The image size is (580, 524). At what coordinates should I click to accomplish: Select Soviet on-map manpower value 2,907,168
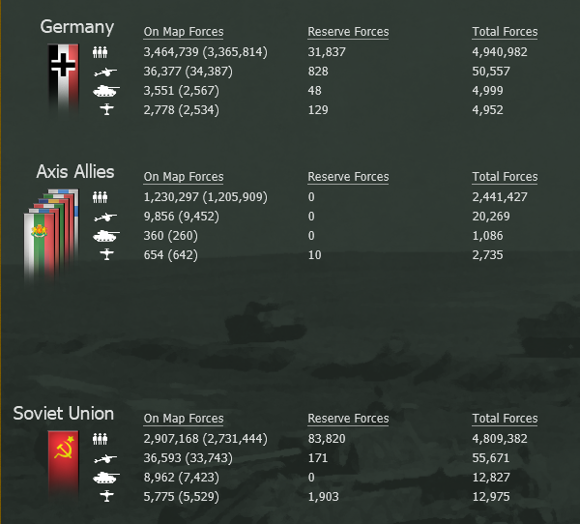tap(171, 439)
